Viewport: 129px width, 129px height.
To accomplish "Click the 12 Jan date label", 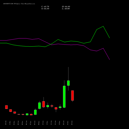I will pos(43,123).
